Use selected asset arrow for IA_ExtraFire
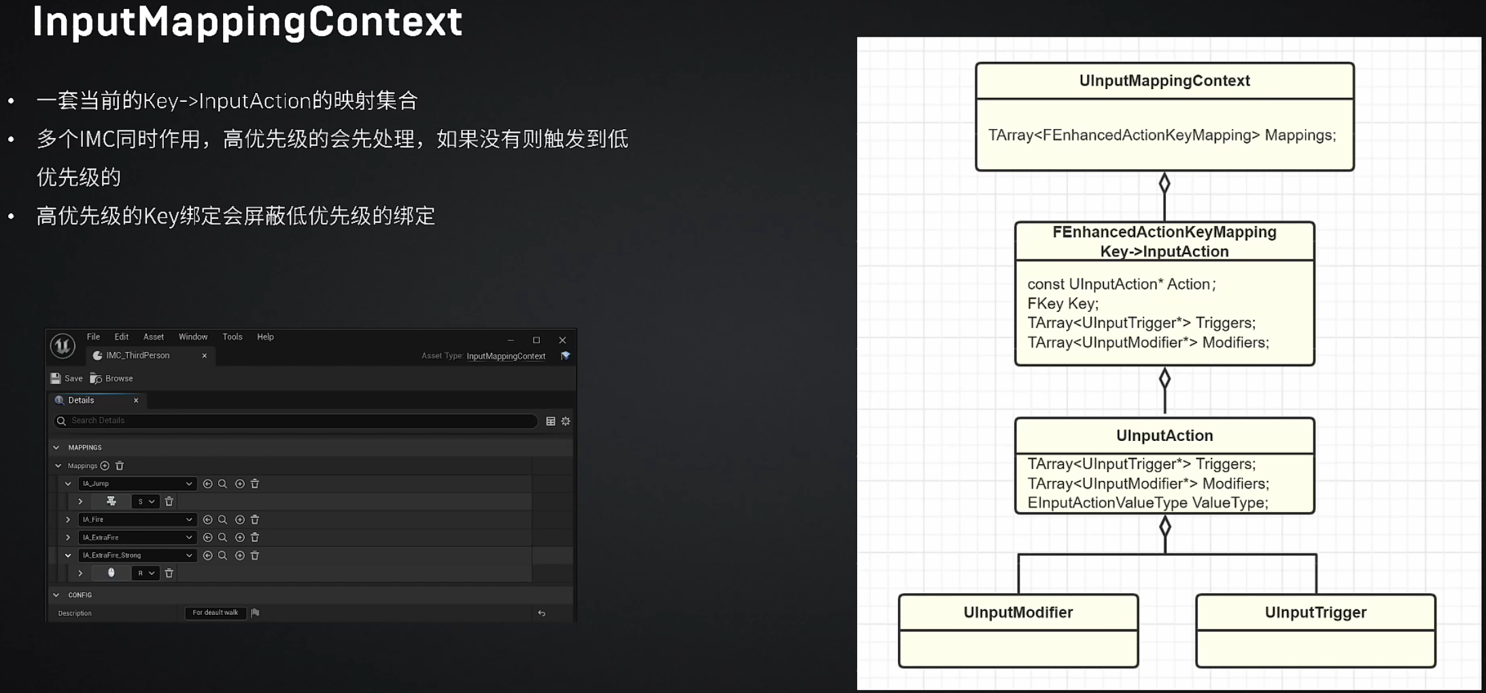Image resolution: width=1486 pixels, height=693 pixels. pyautogui.click(x=208, y=537)
